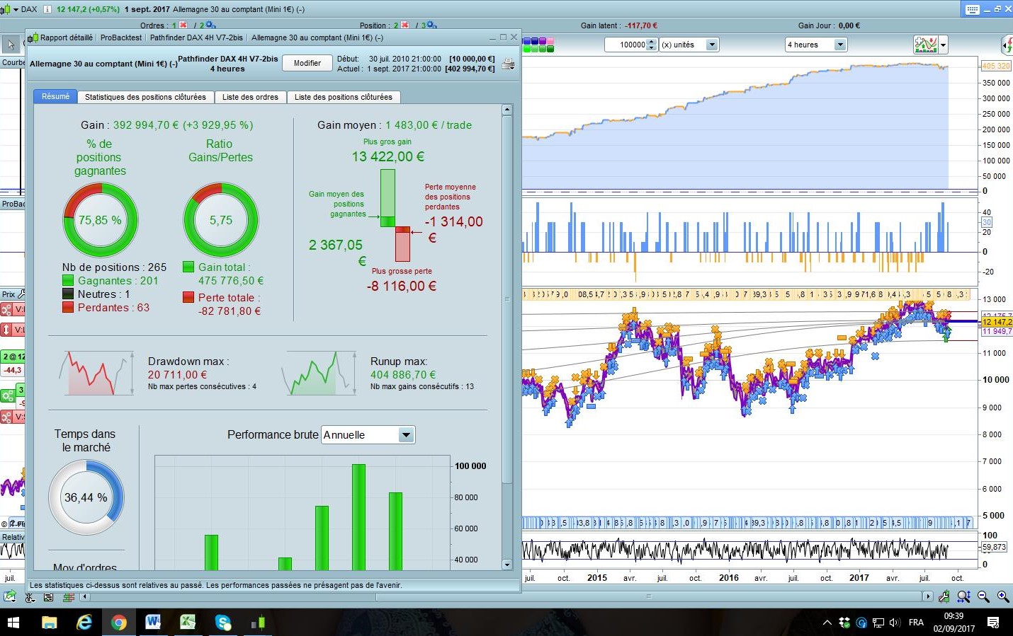This screenshot has width=1013, height=636.
Task: Open the DAX instrument dropdown arrow
Action: (16, 9)
